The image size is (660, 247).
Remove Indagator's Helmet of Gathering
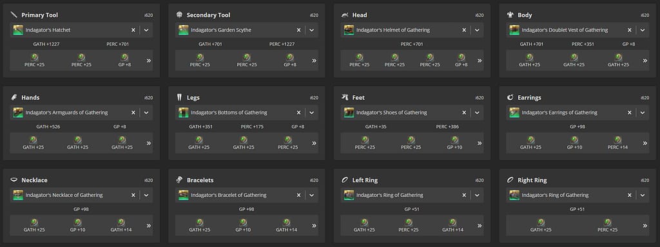464,30
